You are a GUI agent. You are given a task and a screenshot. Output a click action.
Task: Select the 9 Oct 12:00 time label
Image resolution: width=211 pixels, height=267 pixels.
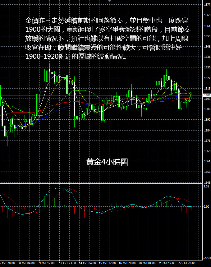pyautogui.click(x=46, y=263)
